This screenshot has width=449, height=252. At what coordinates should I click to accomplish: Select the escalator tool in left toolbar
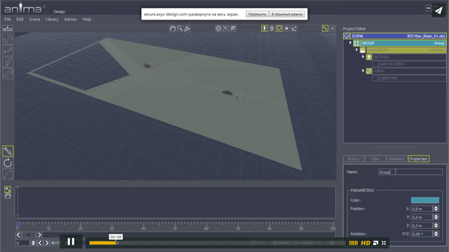[x=8, y=73]
